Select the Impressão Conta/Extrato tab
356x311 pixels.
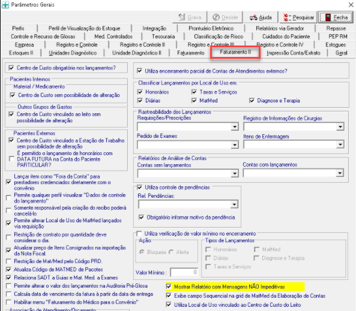point(294,53)
